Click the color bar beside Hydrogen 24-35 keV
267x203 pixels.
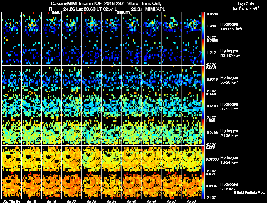click(x=203, y=132)
